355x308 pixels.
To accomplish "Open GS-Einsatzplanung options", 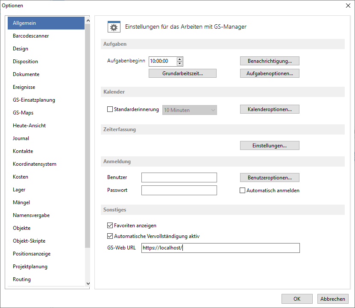I will pos(46,100).
